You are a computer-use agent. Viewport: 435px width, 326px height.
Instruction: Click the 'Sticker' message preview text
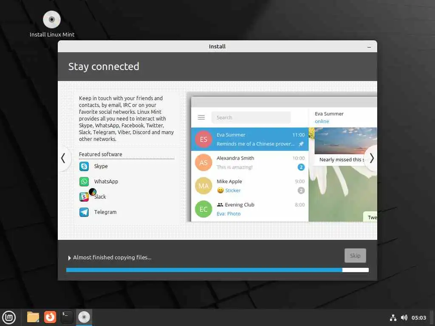coord(233,191)
